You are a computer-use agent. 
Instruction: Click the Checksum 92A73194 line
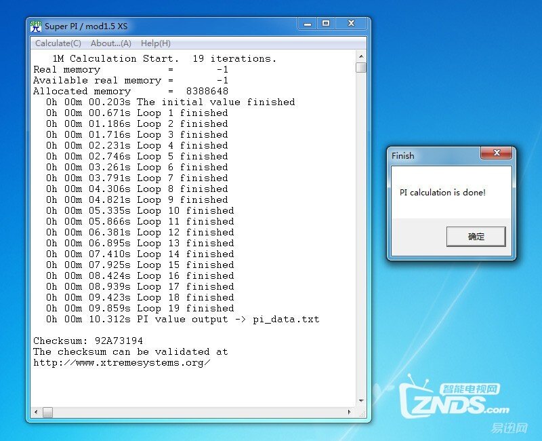(88, 341)
